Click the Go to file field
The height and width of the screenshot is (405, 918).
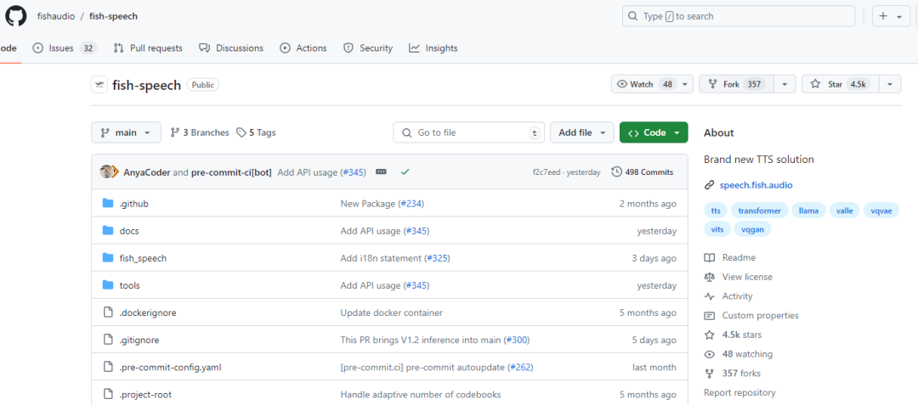468,132
